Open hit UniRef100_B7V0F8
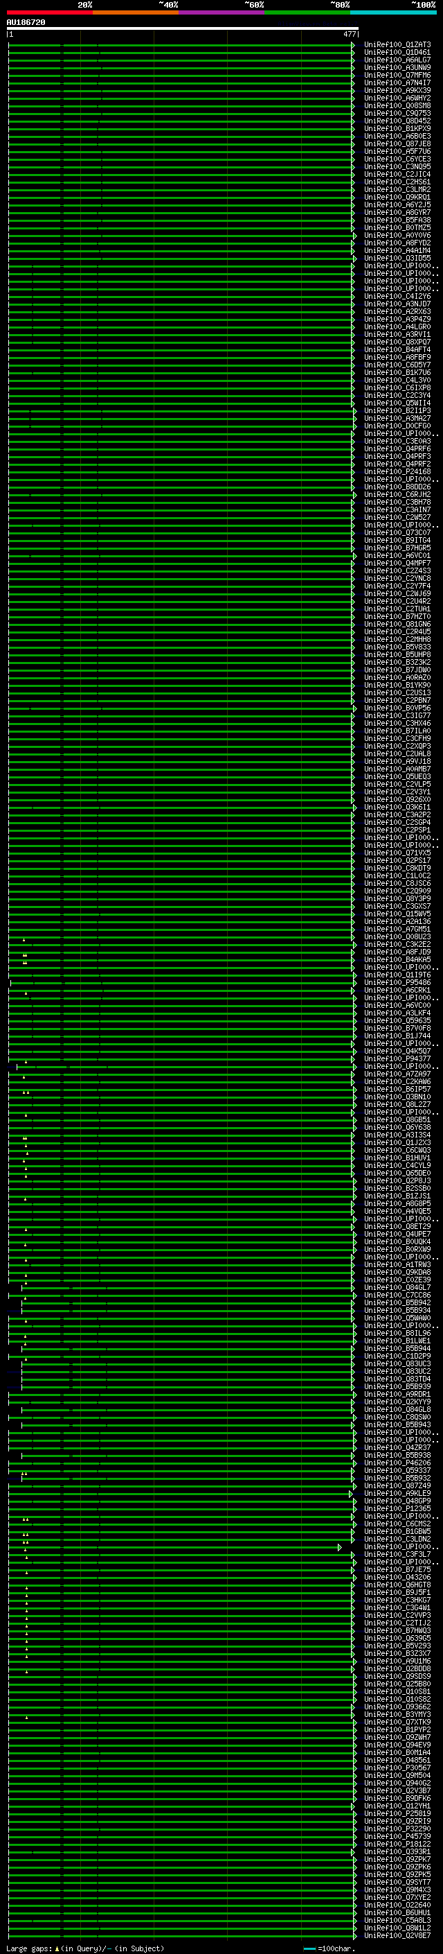 (x=397, y=1029)
